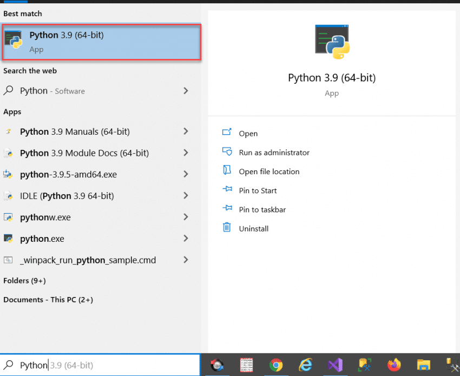Click the large Python app icon in details pane
Image resolution: width=460 pixels, height=376 pixels.
(x=332, y=42)
